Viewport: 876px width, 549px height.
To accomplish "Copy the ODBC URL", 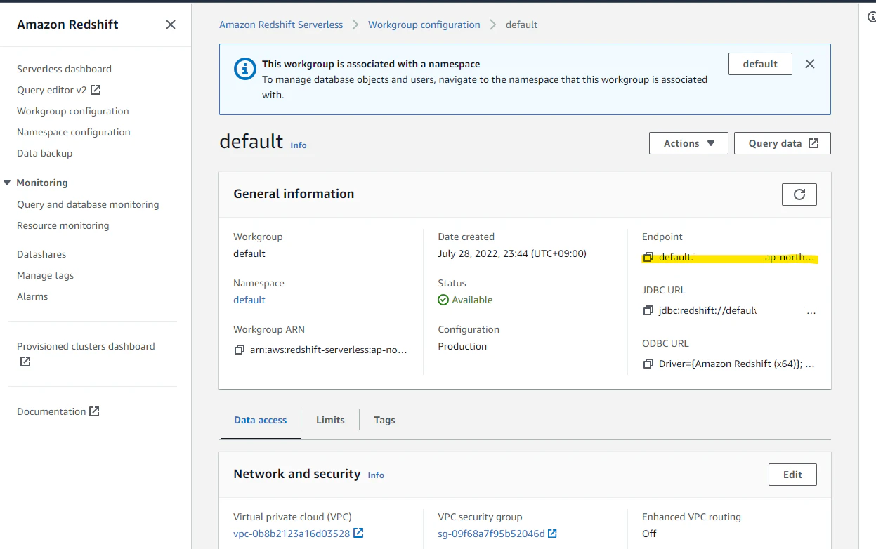I will point(648,364).
